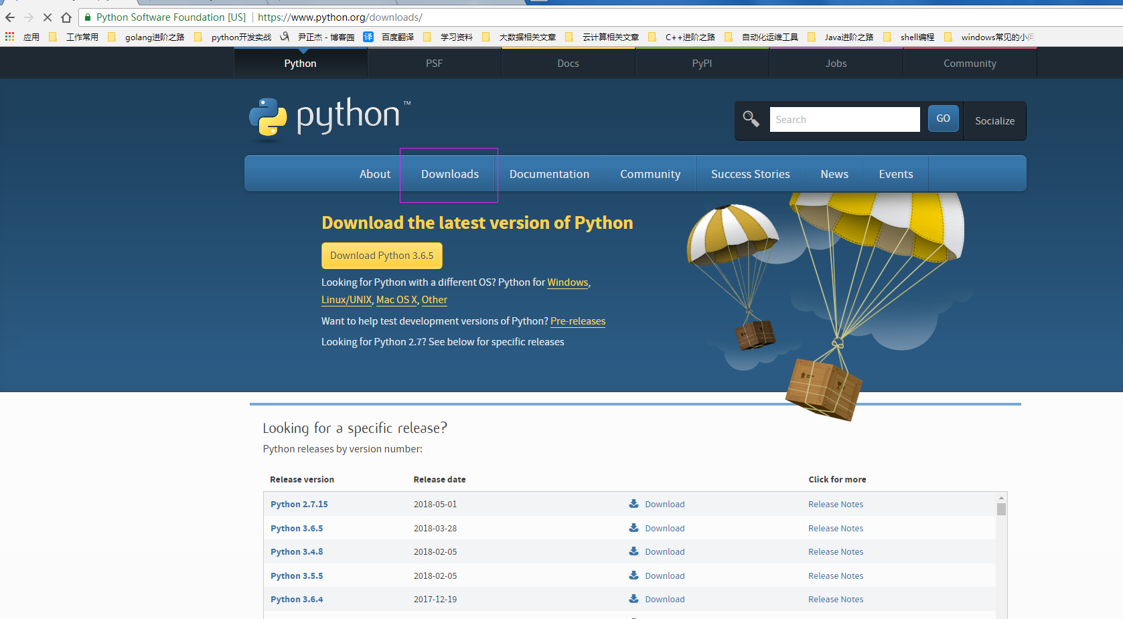Open the 百度翻译 bookmark
This screenshot has height=619, width=1123.
389,37
